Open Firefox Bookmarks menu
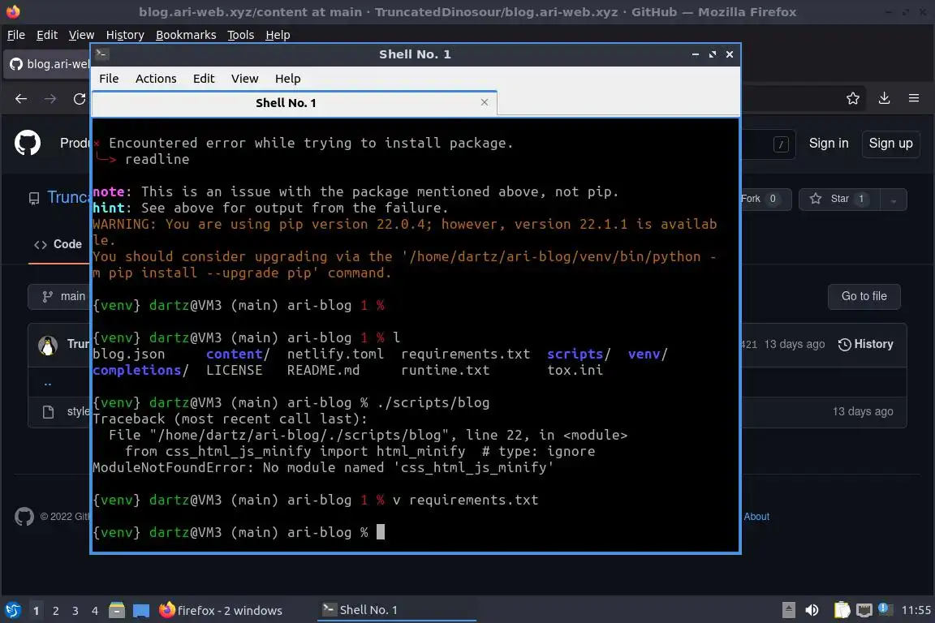 (x=185, y=35)
